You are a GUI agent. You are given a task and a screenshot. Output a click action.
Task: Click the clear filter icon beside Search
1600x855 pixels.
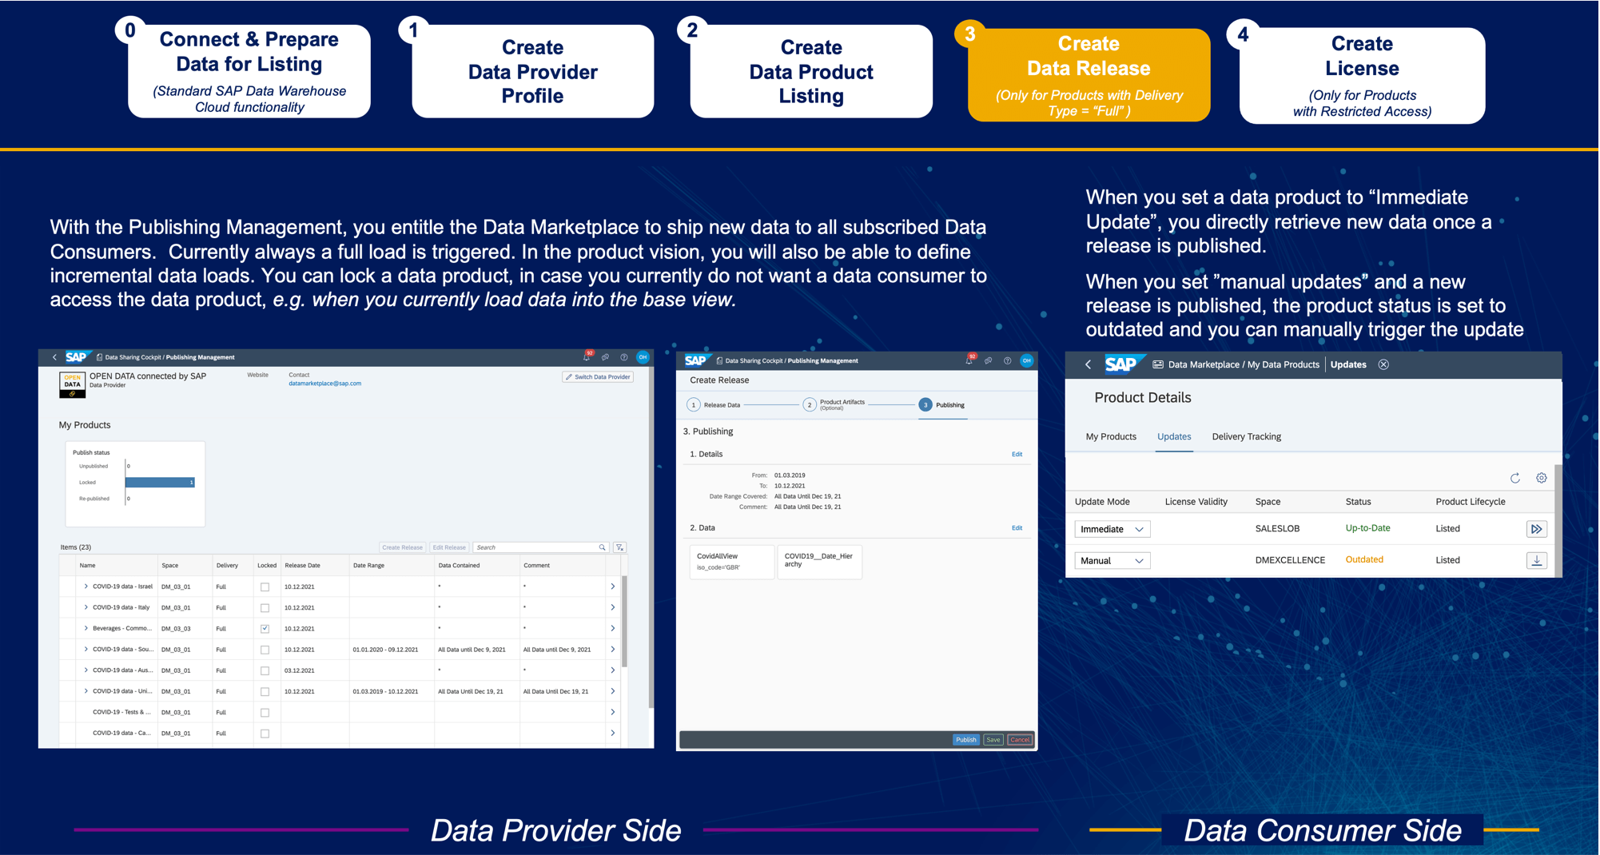point(619,547)
